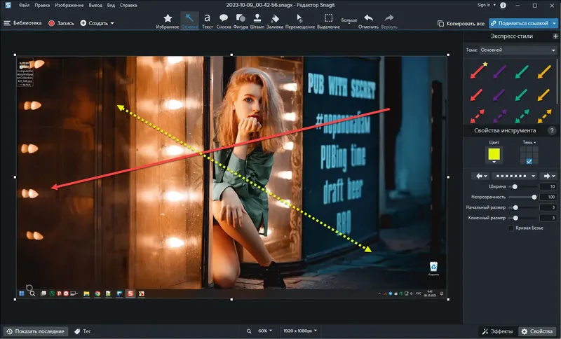
Task: Open the Создать dropdown
Action: point(97,23)
